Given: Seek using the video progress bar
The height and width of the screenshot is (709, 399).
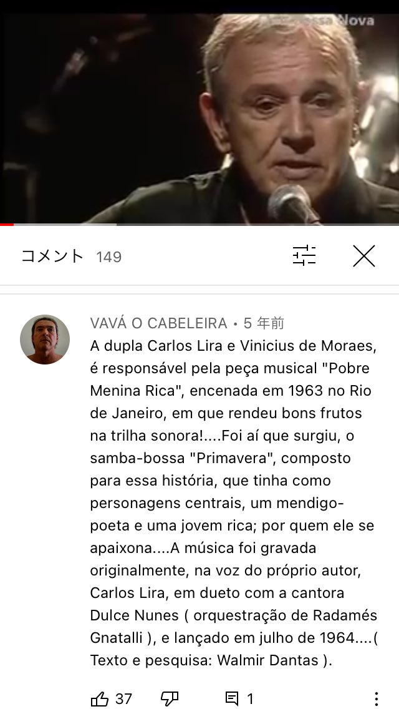Looking at the screenshot, I should [199, 224].
